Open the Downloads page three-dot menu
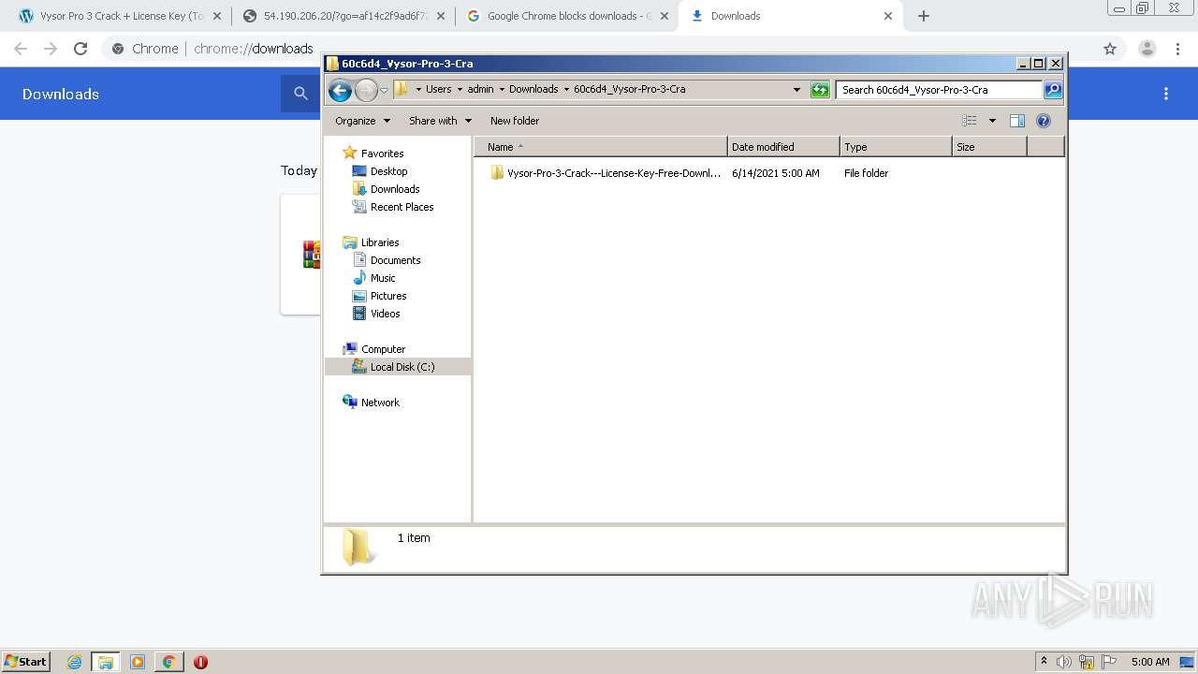 point(1166,94)
